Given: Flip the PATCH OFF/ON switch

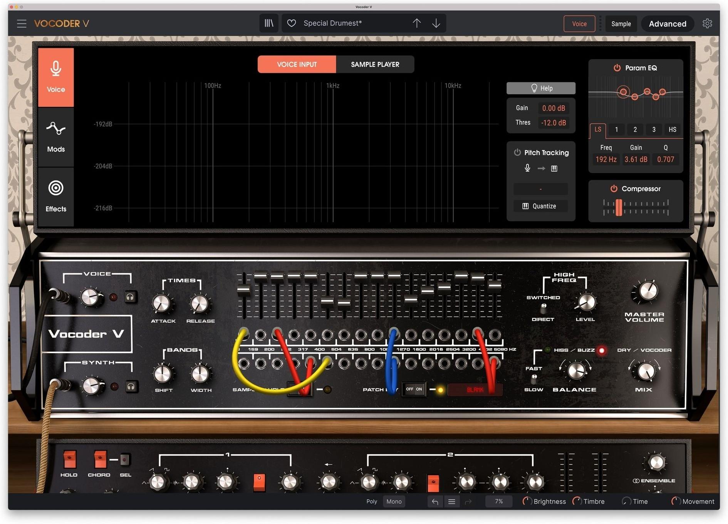Looking at the screenshot, I should click(414, 389).
